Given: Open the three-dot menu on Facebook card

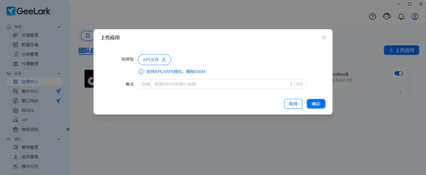Looking at the screenshot, I should tap(400, 93).
